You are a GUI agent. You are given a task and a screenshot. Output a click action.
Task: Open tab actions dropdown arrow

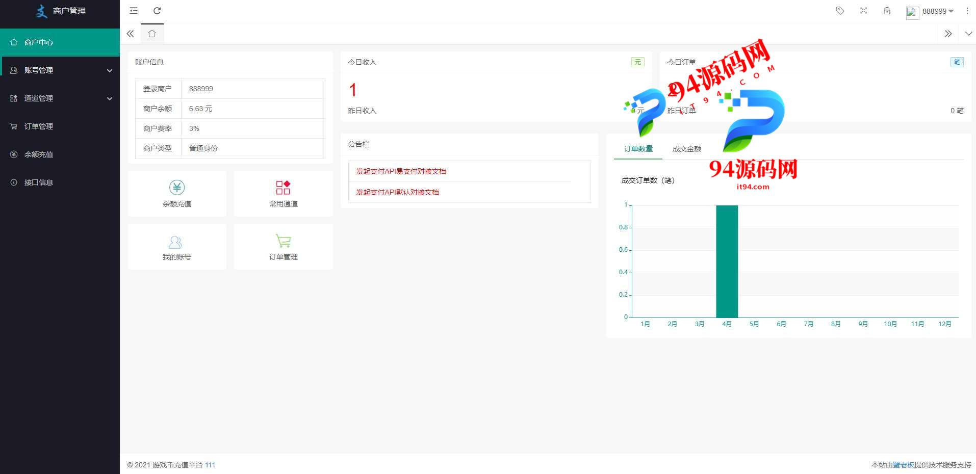968,34
